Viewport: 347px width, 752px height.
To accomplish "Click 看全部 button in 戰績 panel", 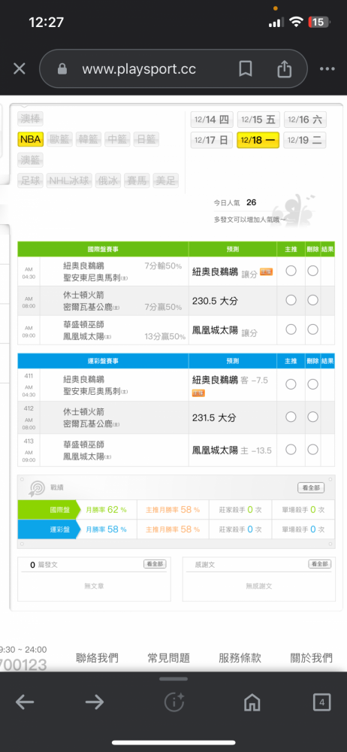I will 311,488.
